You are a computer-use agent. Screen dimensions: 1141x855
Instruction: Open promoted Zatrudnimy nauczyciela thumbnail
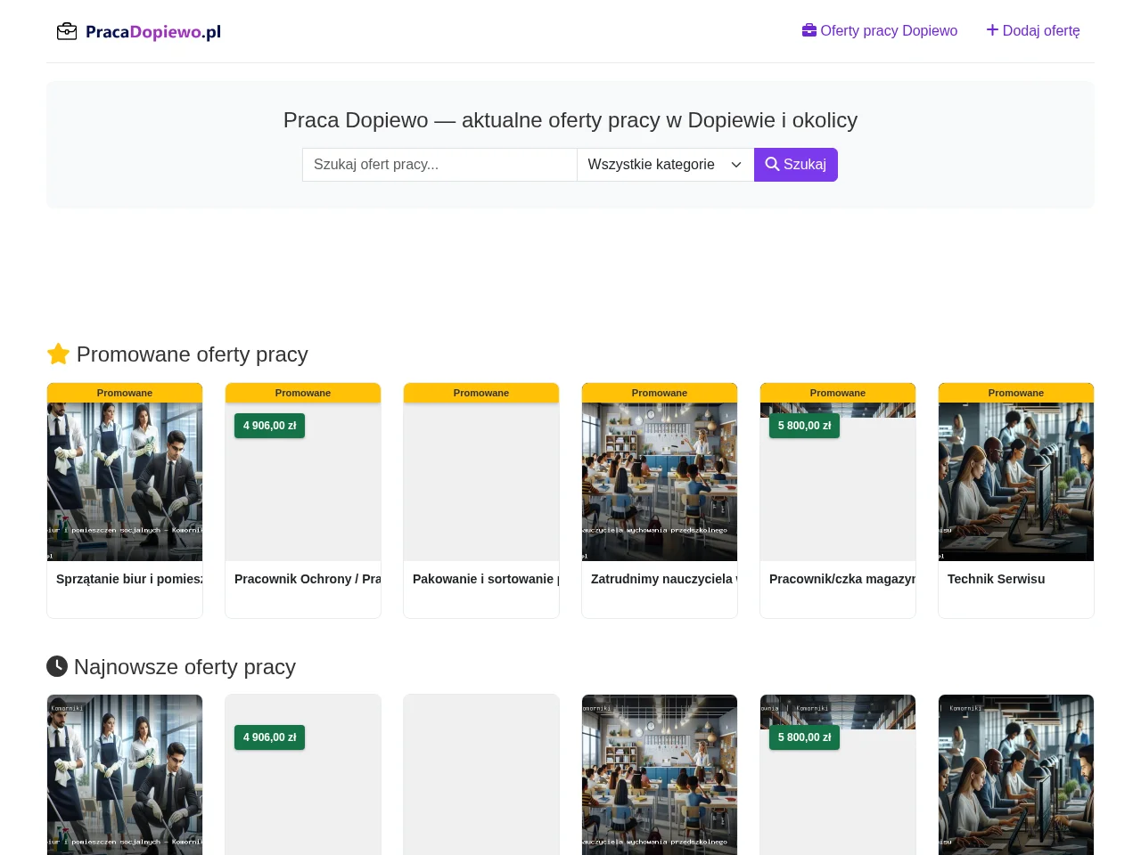tap(660, 482)
